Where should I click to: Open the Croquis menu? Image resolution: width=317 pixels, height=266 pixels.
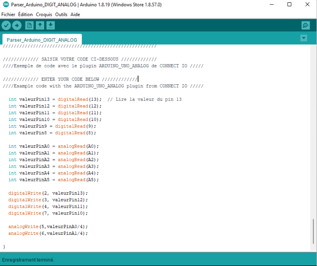pyautogui.click(x=44, y=15)
